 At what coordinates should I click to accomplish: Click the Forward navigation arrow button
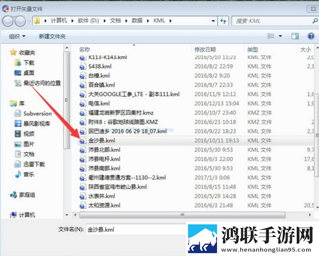20,21
